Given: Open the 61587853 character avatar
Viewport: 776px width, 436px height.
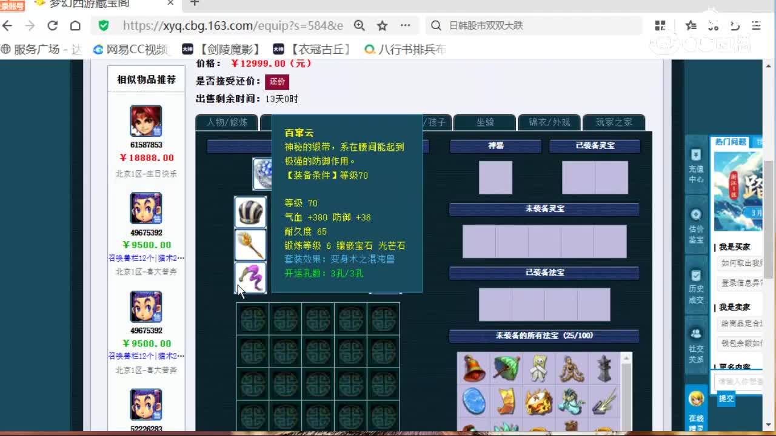Looking at the screenshot, I should pyautogui.click(x=145, y=121).
